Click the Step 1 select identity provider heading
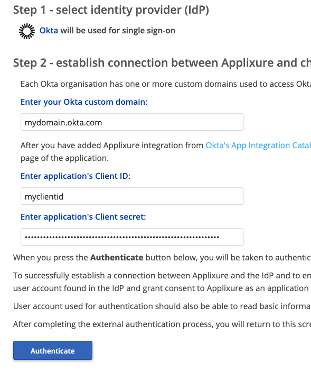This screenshot has width=311, height=371. [x=111, y=10]
